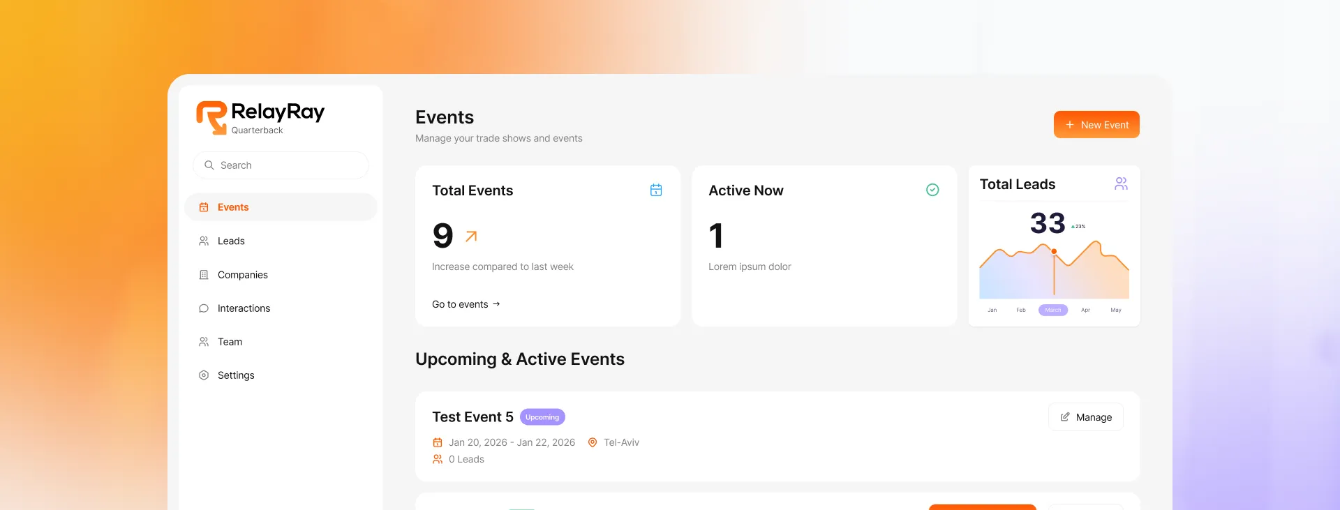Click the calendar icon beside Jan 20, 2026
Image resolution: width=1340 pixels, height=510 pixels.
pyautogui.click(x=438, y=442)
